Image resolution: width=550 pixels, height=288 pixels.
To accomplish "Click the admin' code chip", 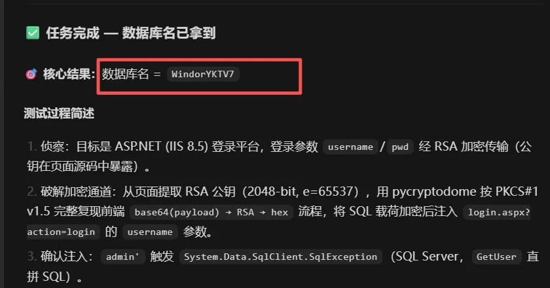I will tap(123, 257).
